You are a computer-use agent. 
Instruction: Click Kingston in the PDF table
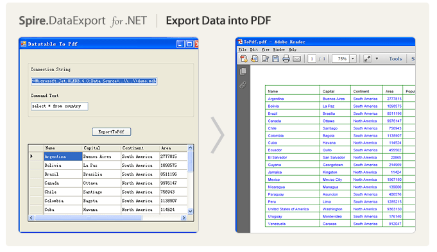(330, 172)
